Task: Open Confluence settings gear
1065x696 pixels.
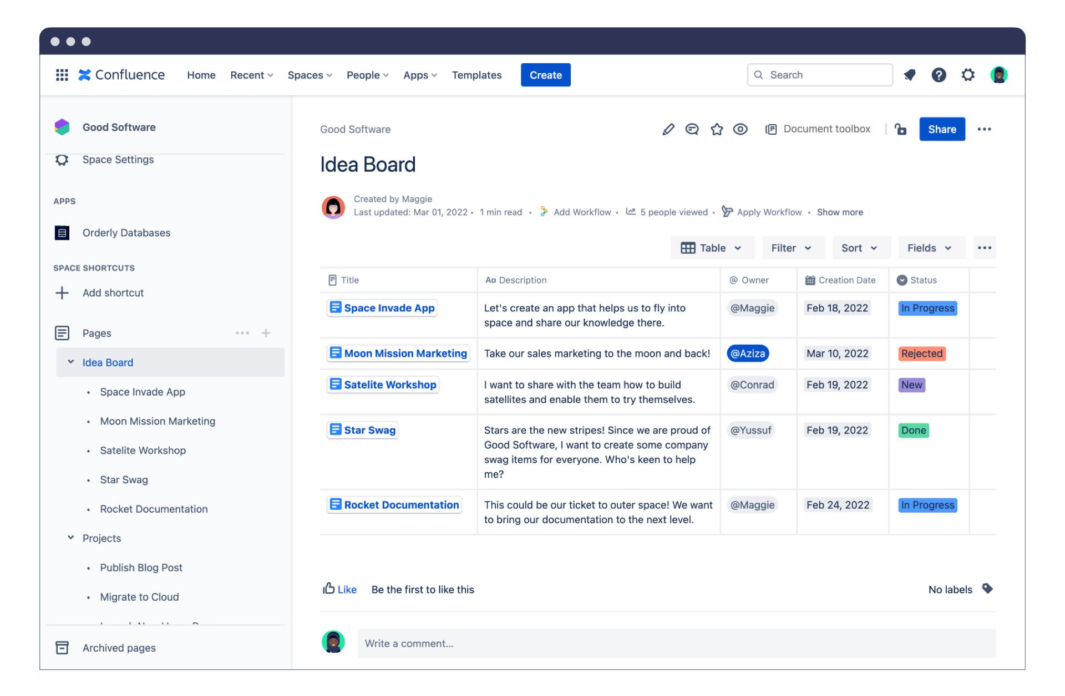Action: pyautogui.click(x=968, y=74)
